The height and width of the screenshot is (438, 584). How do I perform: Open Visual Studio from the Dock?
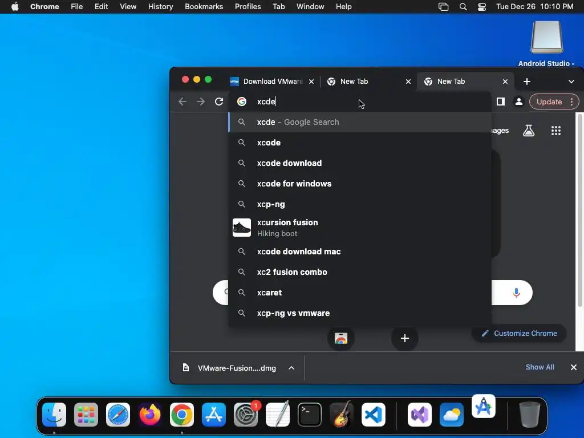pyautogui.click(x=419, y=415)
